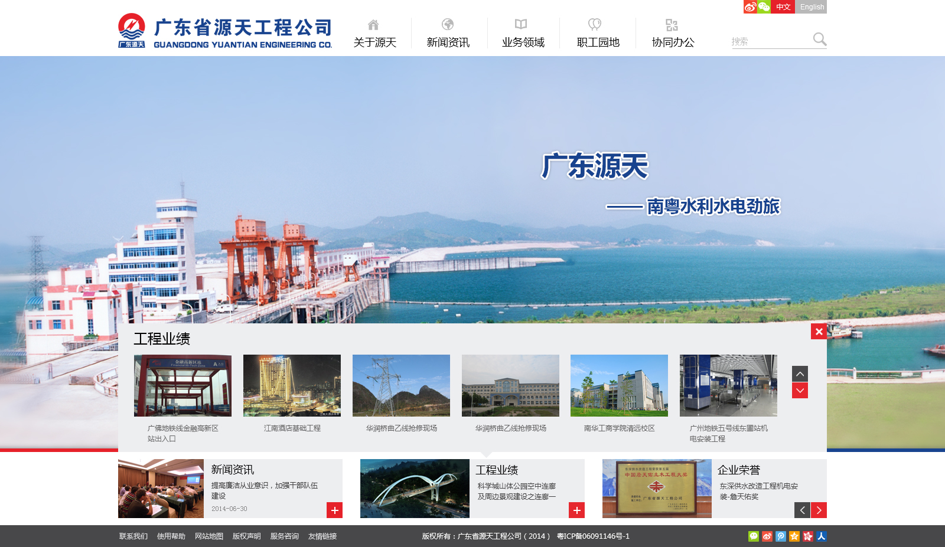Open the Weibo icon in the top bar

click(x=750, y=7)
